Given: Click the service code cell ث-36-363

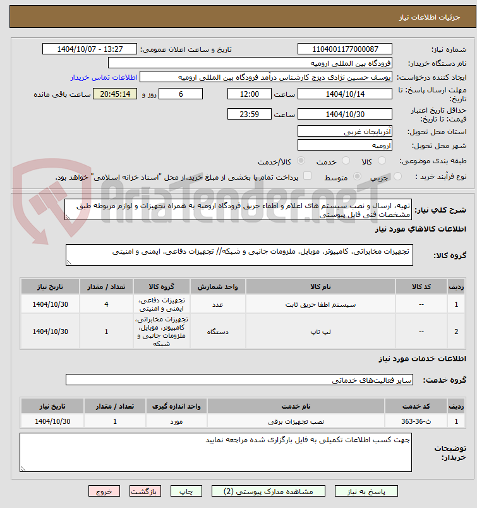Looking at the screenshot, I should (x=416, y=421).
